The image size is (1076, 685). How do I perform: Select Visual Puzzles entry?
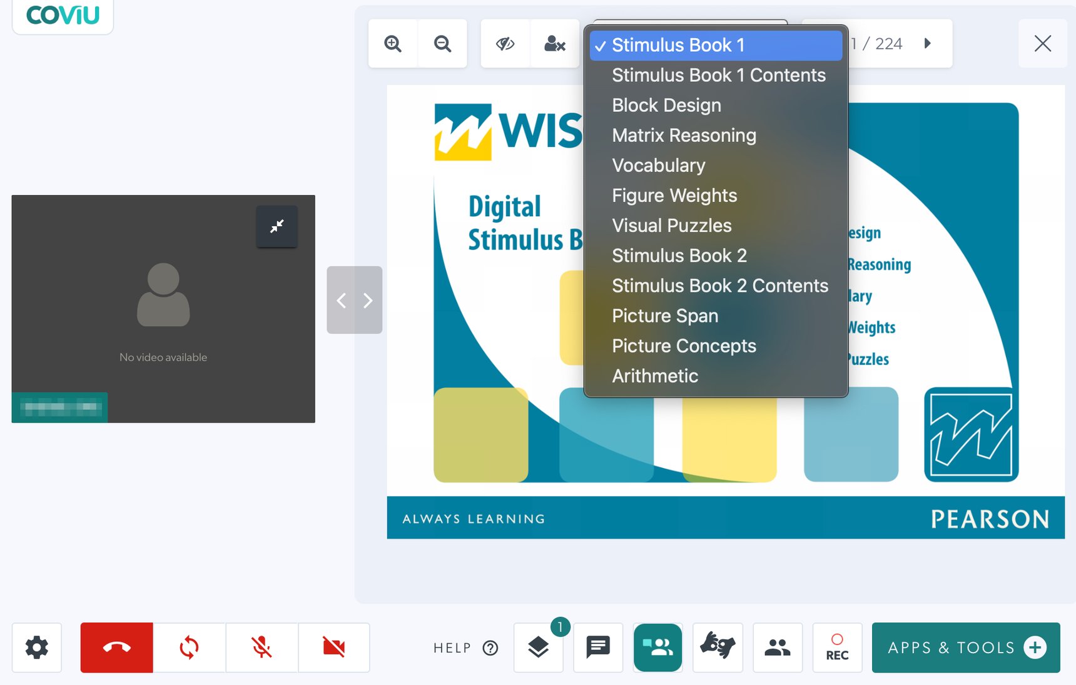(716, 226)
